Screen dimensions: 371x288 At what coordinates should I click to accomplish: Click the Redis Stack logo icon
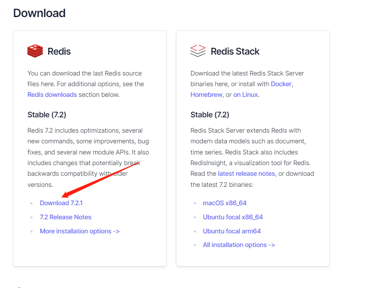tap(197, 51)
